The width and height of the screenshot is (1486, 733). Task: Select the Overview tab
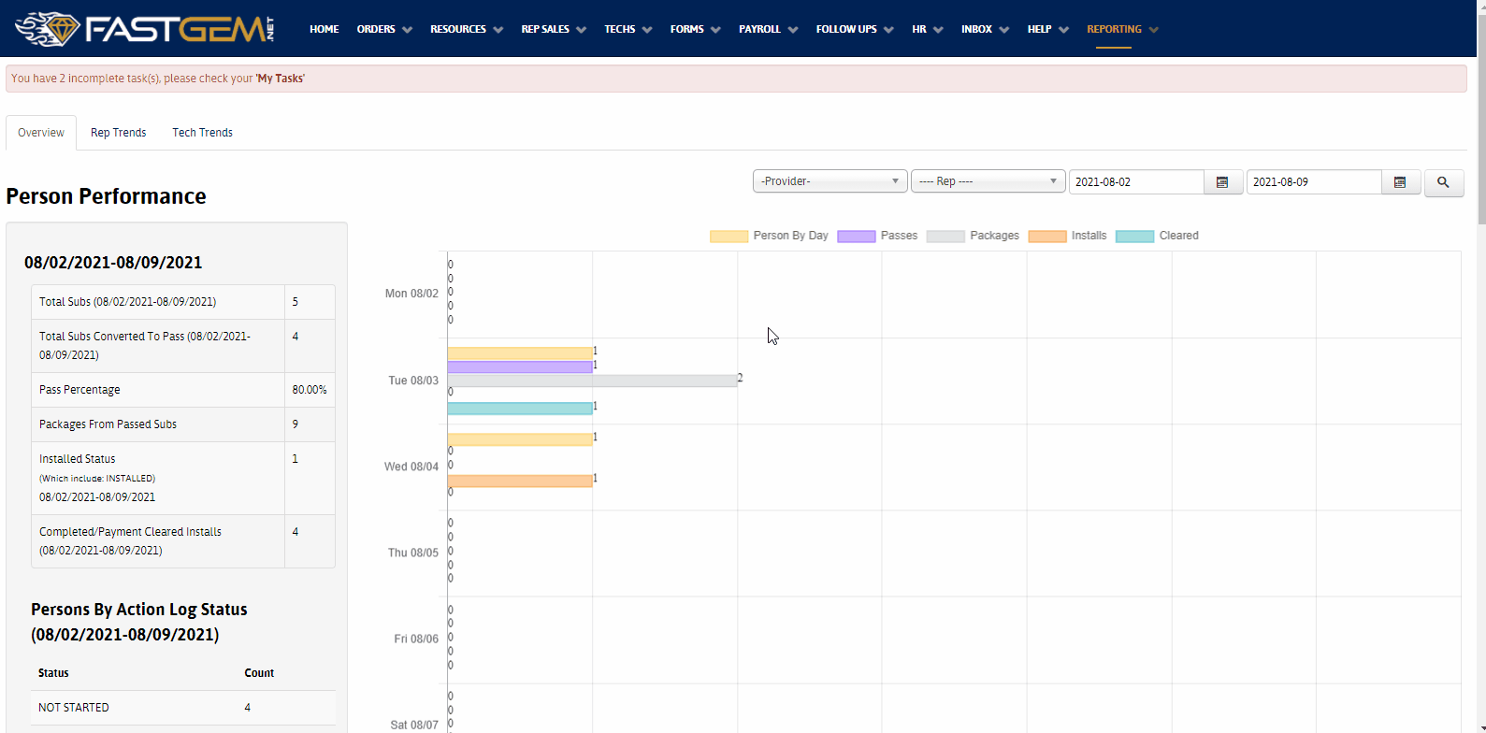click(41, 133)
